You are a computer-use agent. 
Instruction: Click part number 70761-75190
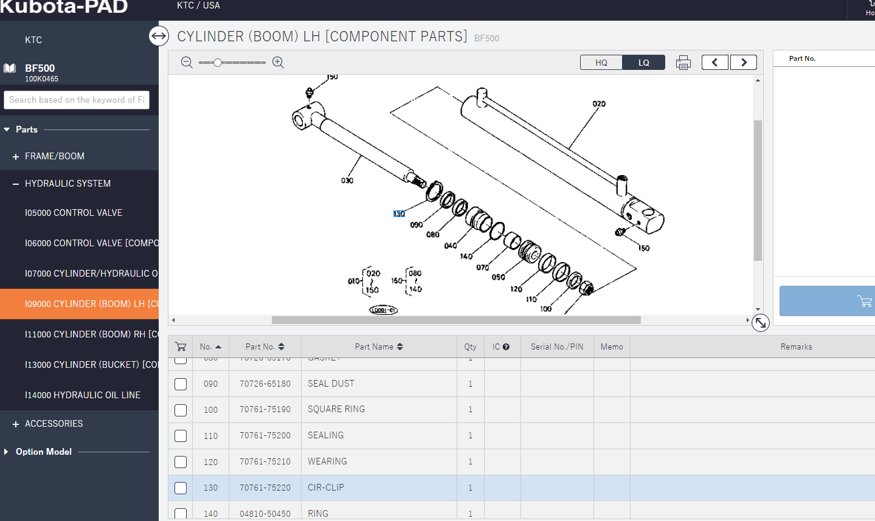pos(265,410)
